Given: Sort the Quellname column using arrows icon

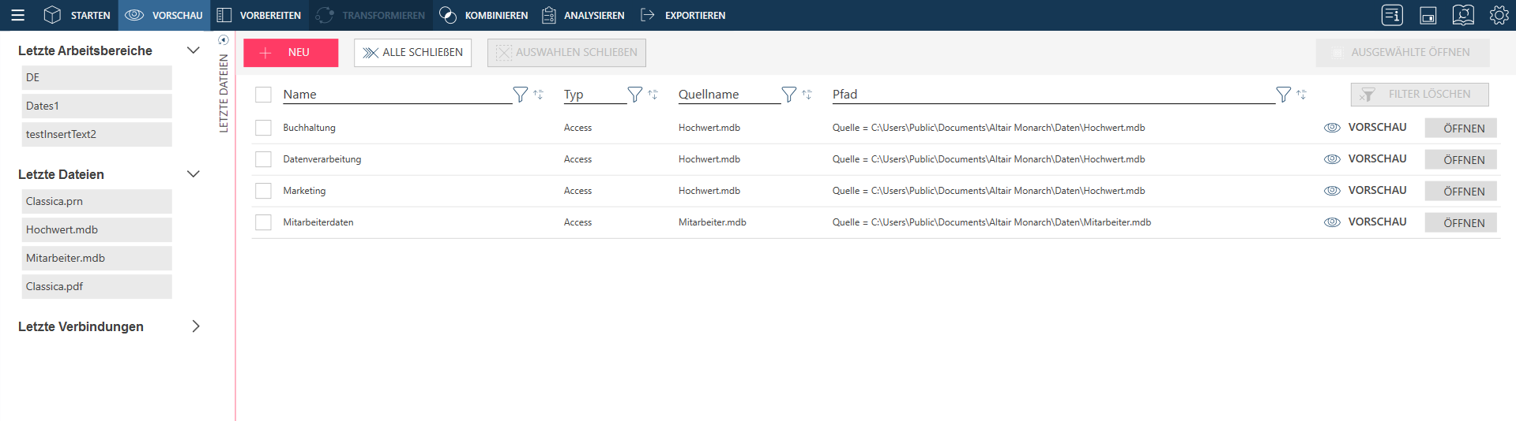Looking at the screenshot, I should coord(807,95).
